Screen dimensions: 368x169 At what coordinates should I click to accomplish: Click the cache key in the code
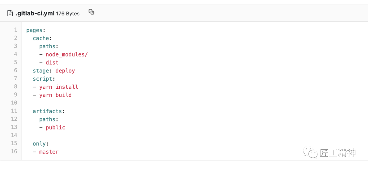tap(41, 38)
